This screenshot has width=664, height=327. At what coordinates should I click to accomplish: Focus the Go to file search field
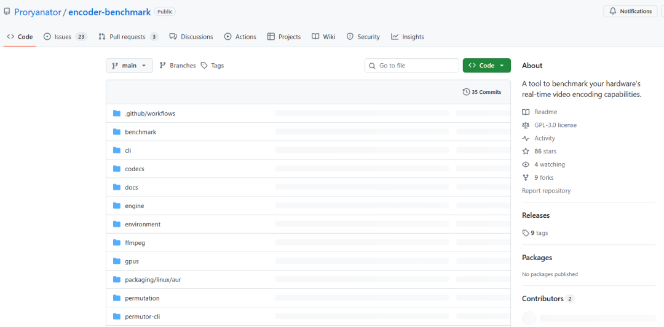click(x=411, y=66)
